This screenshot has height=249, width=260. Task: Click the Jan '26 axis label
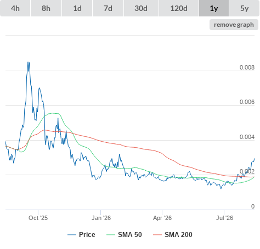click(x=101, y=218)
